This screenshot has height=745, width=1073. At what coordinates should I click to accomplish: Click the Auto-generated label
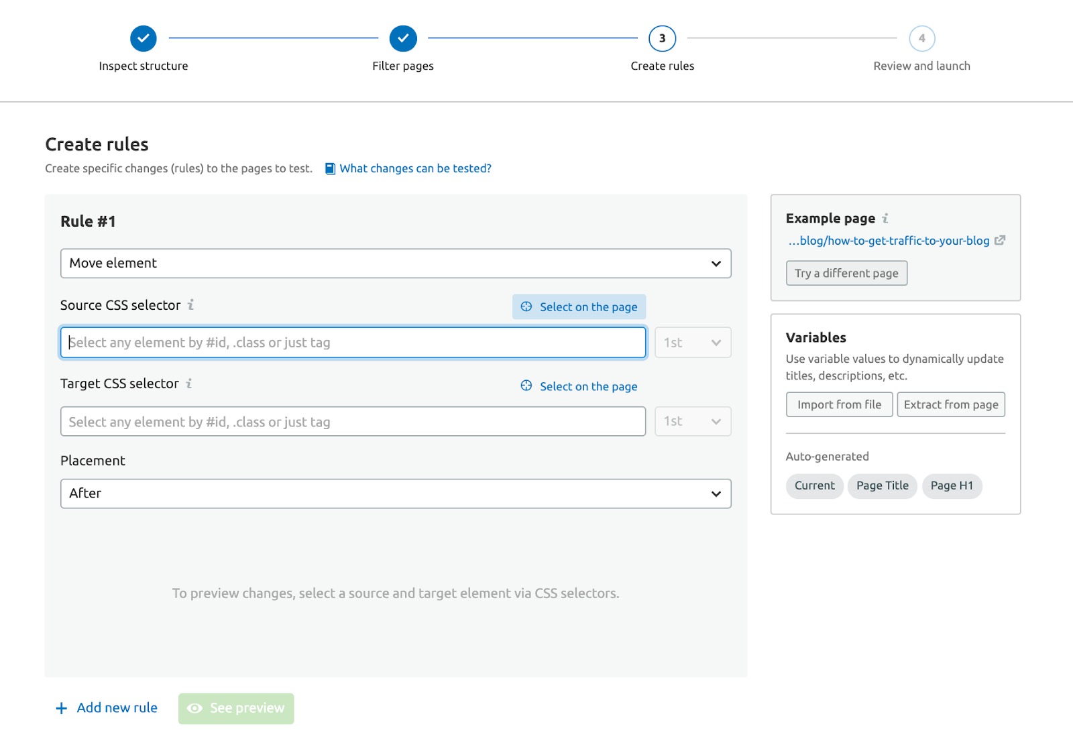click(827, 457)
